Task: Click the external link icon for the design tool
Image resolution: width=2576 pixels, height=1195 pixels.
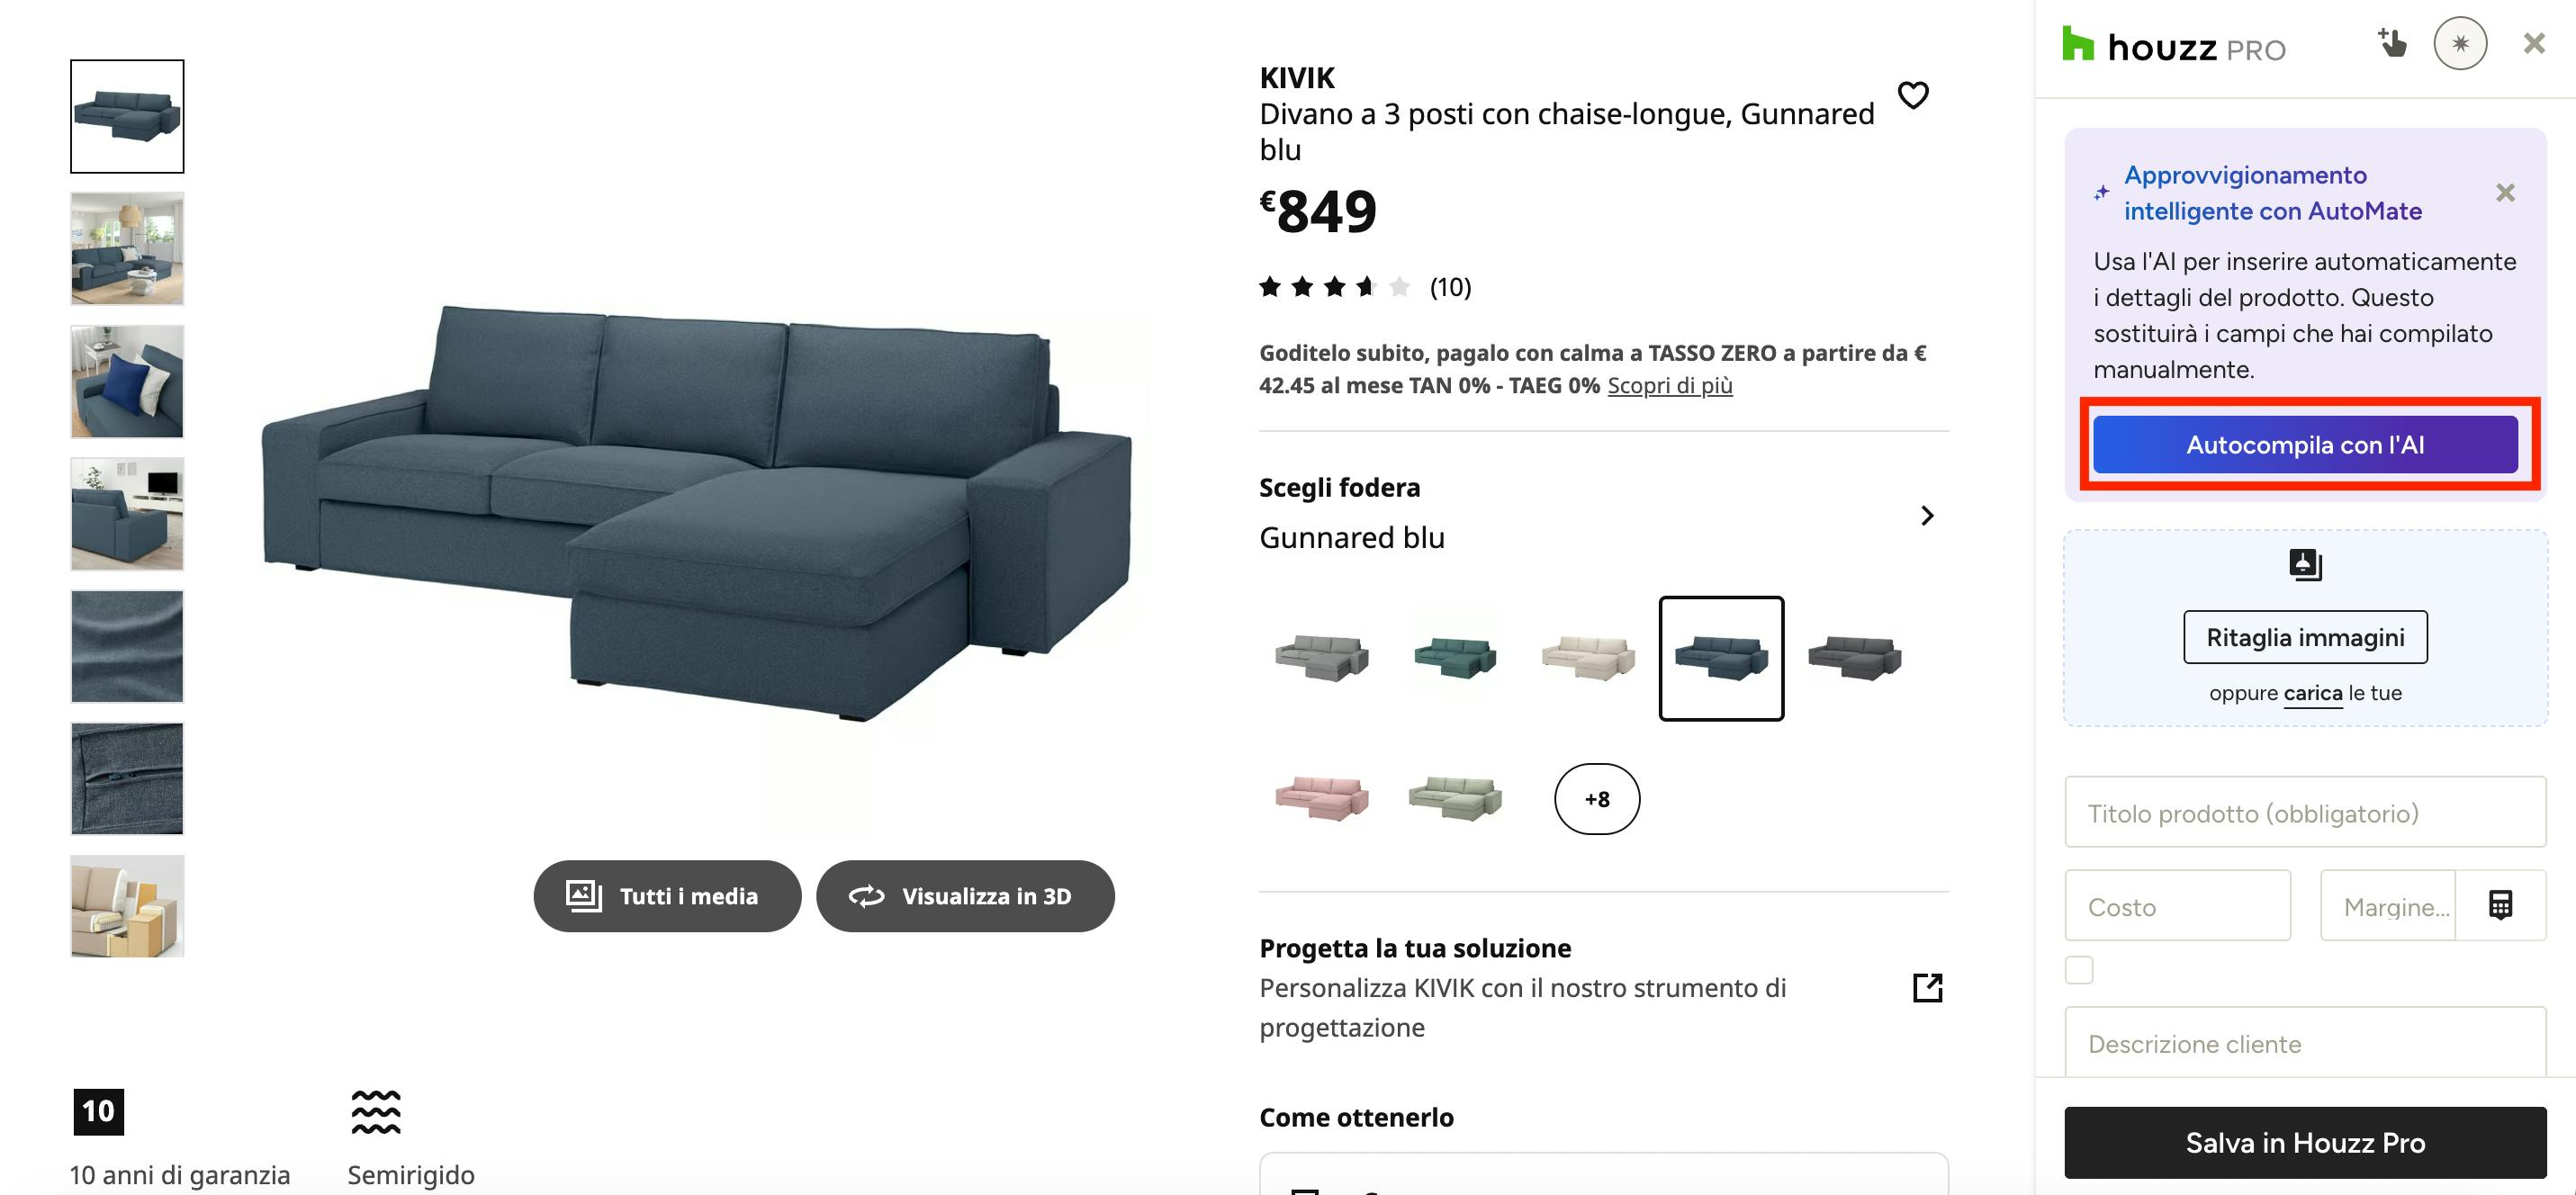Action: (1927, 987)
